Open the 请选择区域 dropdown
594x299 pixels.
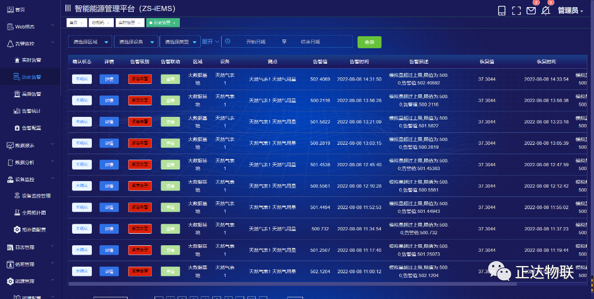(x=90, y=42)
